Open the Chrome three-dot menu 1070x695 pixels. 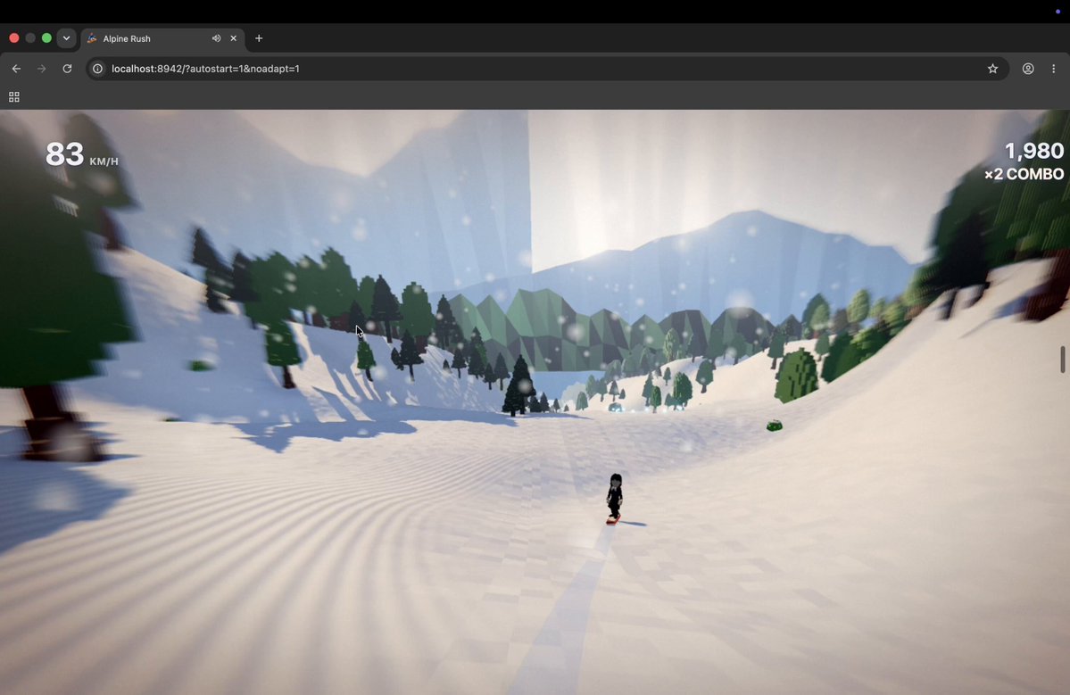point(1054,69)
